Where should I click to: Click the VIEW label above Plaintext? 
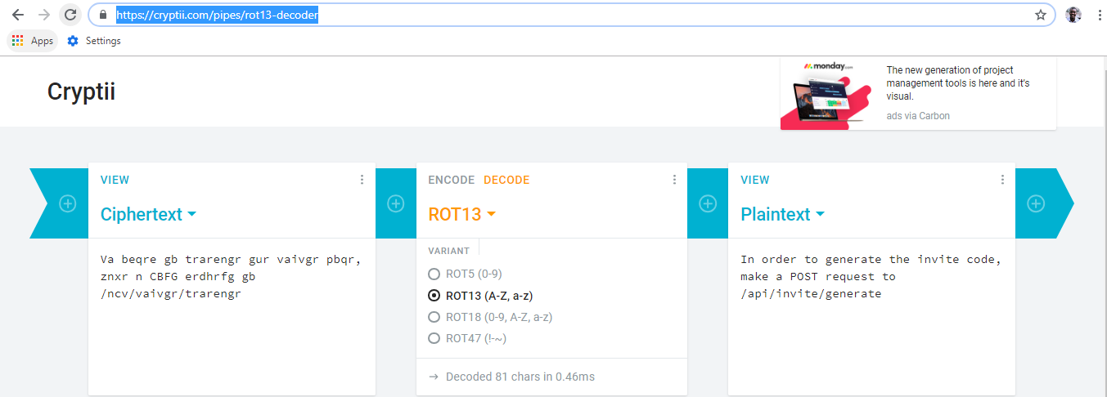(x=754, y=180)
